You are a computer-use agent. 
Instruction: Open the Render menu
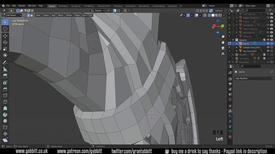pos(22,6)
